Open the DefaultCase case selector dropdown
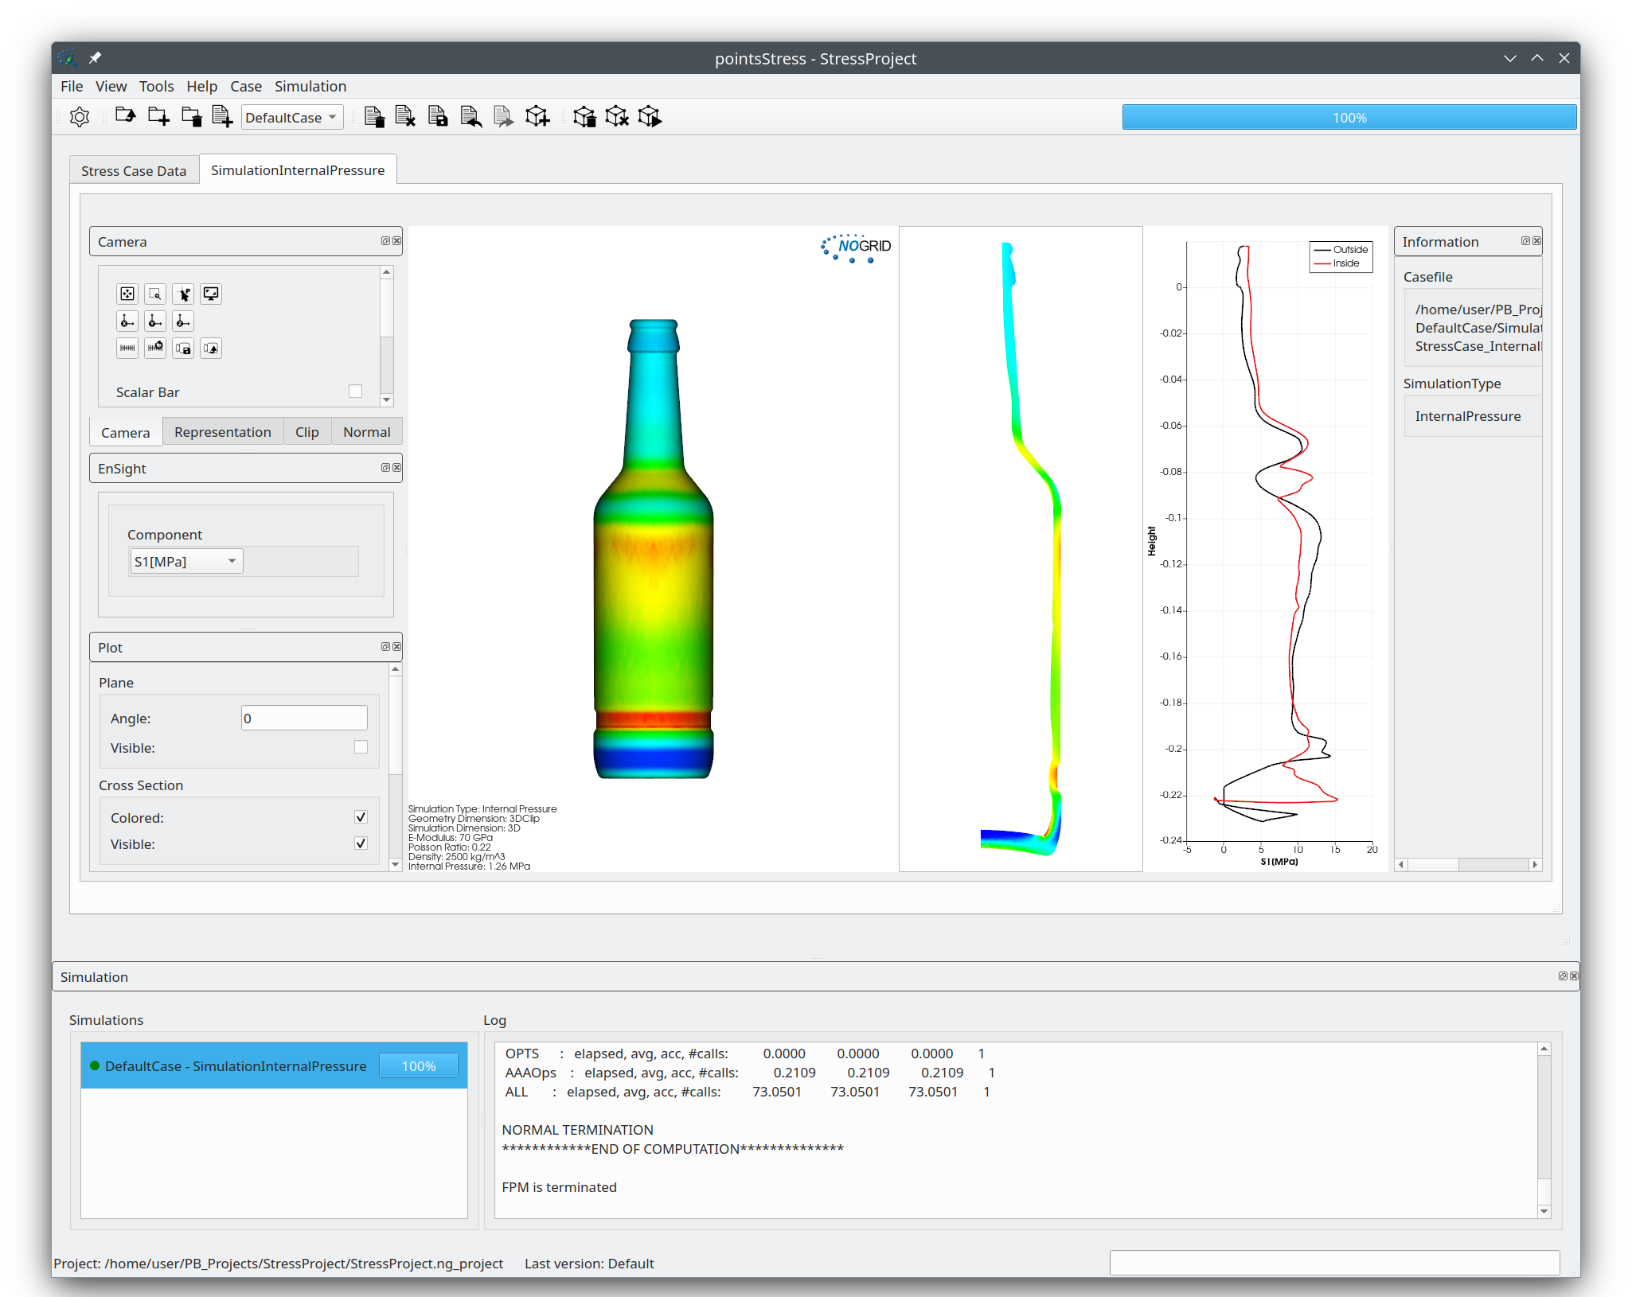This screenshot has height=1297, width=1632. point(291,117)
